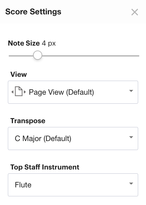Click the page view document icon

point(19,91)
